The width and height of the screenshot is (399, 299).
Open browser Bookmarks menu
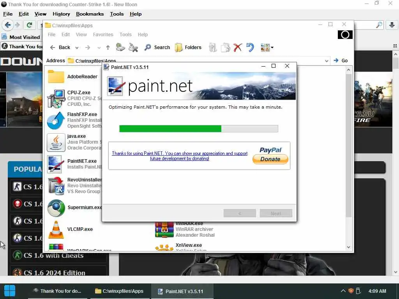(90, 14)
